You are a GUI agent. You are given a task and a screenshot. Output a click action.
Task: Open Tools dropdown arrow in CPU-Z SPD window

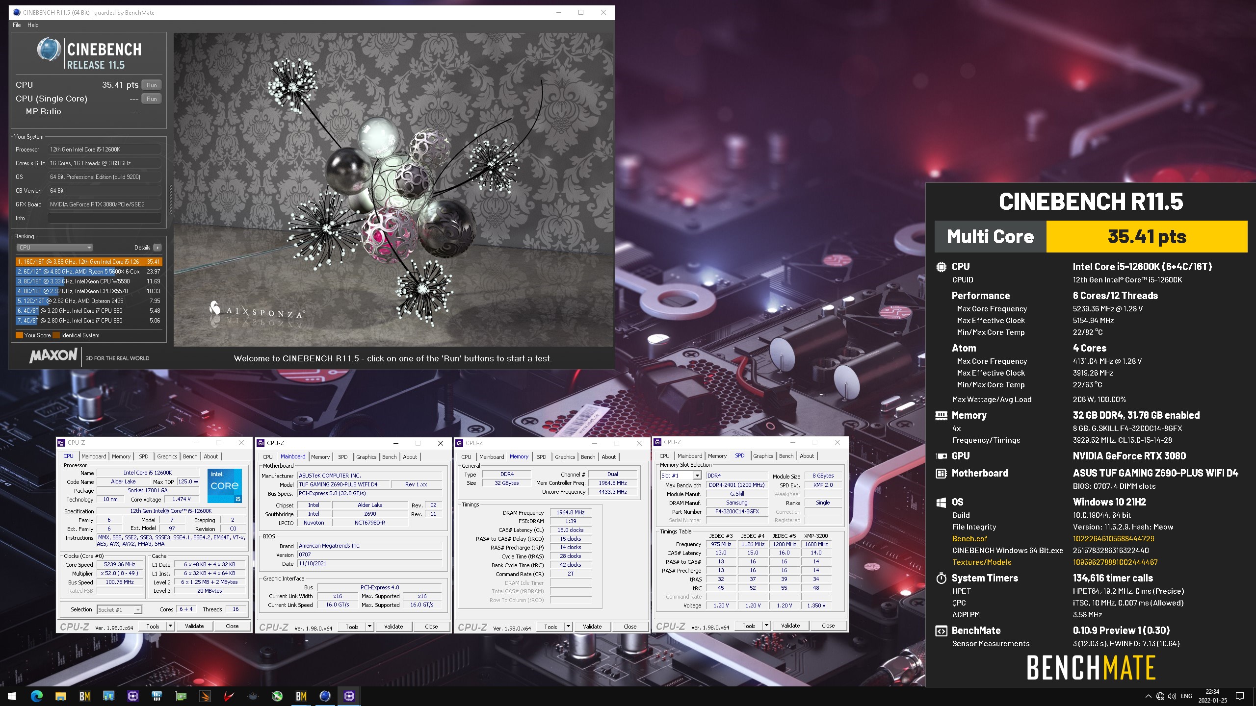click(x=766, y=626)
